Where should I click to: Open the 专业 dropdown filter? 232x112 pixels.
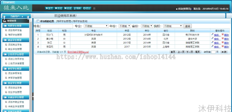click(x=96, y=26)
